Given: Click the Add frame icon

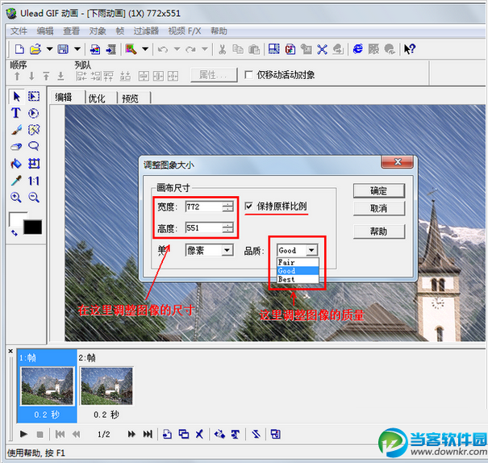Looking at the screenshot, I should (168, 434).
